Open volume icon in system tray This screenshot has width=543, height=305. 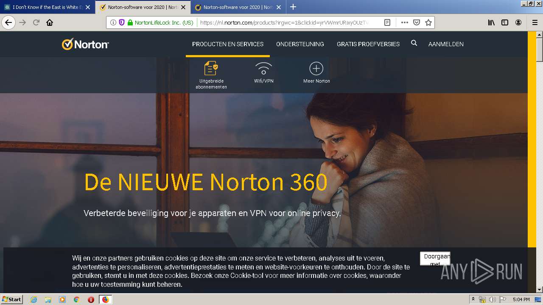[x=492, y=299]
